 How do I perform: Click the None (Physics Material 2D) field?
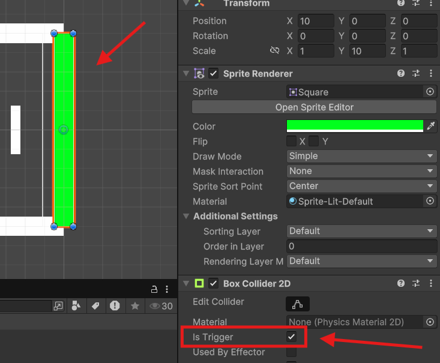click(x=355, y=322)
